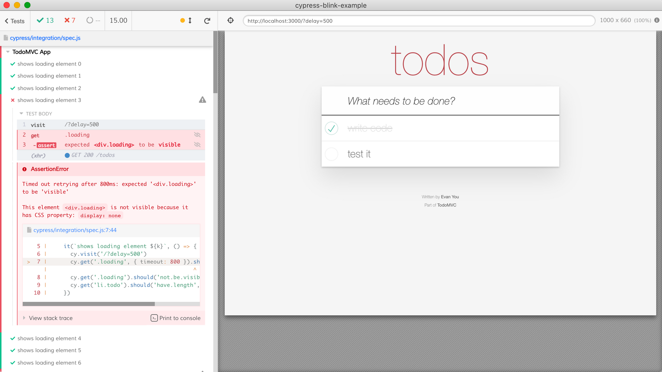Click the hidden-eye icon on get .loading row
The width and height of the screenshot is (662, 372).
pyautogui.click(x=197, y=135)
